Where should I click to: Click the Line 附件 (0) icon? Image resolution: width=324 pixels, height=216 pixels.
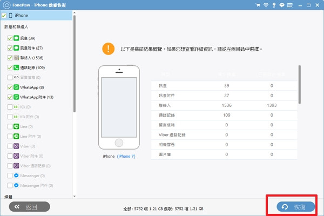point(16,136)
